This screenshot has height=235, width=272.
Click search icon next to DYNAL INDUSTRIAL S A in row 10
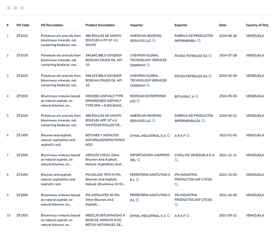tap(168, 216)
